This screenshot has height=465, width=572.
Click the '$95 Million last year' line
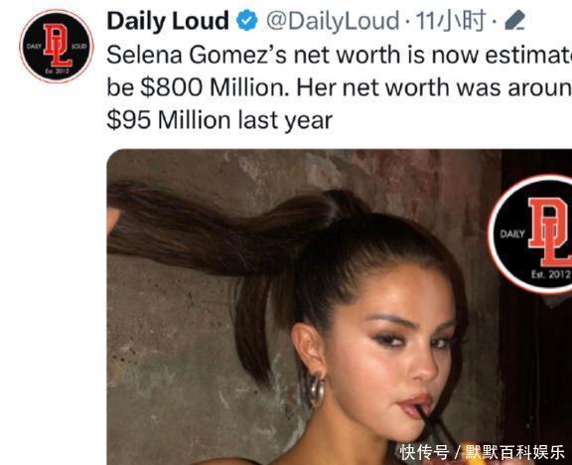pos(219,120)
